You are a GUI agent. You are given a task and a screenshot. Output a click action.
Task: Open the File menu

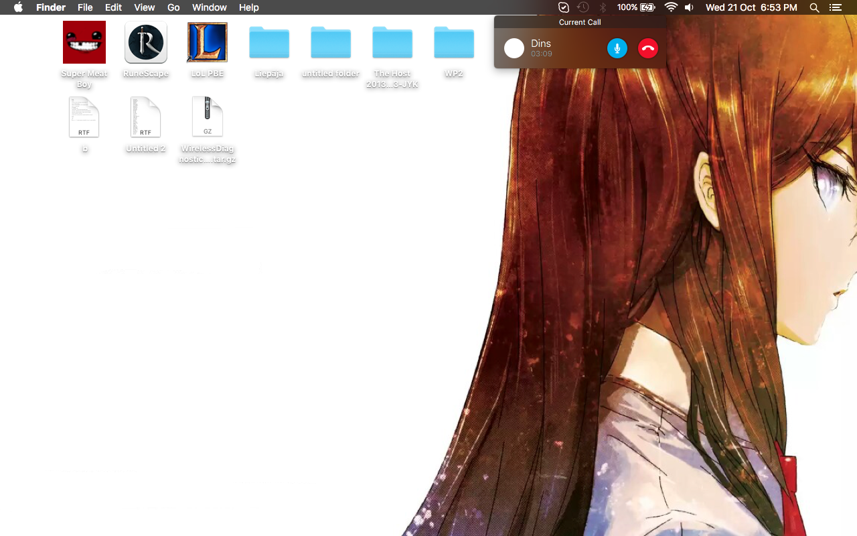85,7
